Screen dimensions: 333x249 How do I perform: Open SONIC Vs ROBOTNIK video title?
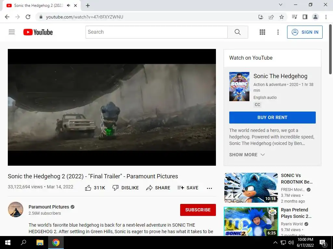click(x=297, y=179)
